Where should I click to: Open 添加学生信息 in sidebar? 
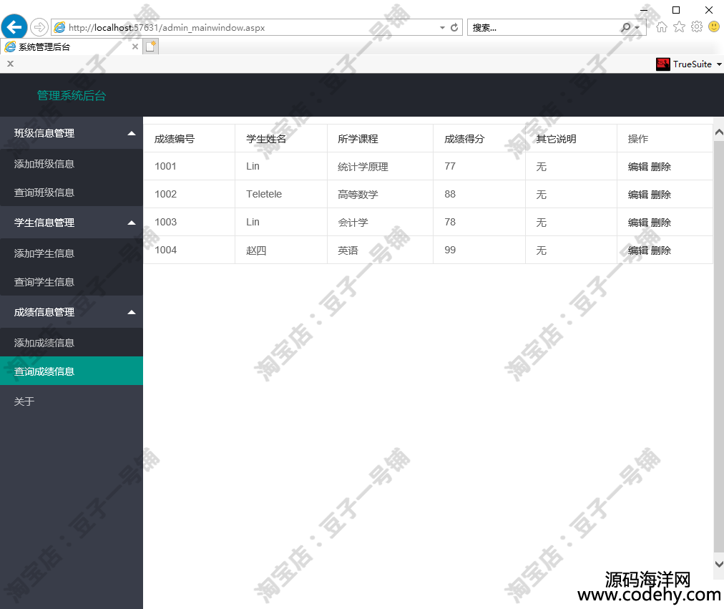72,253
